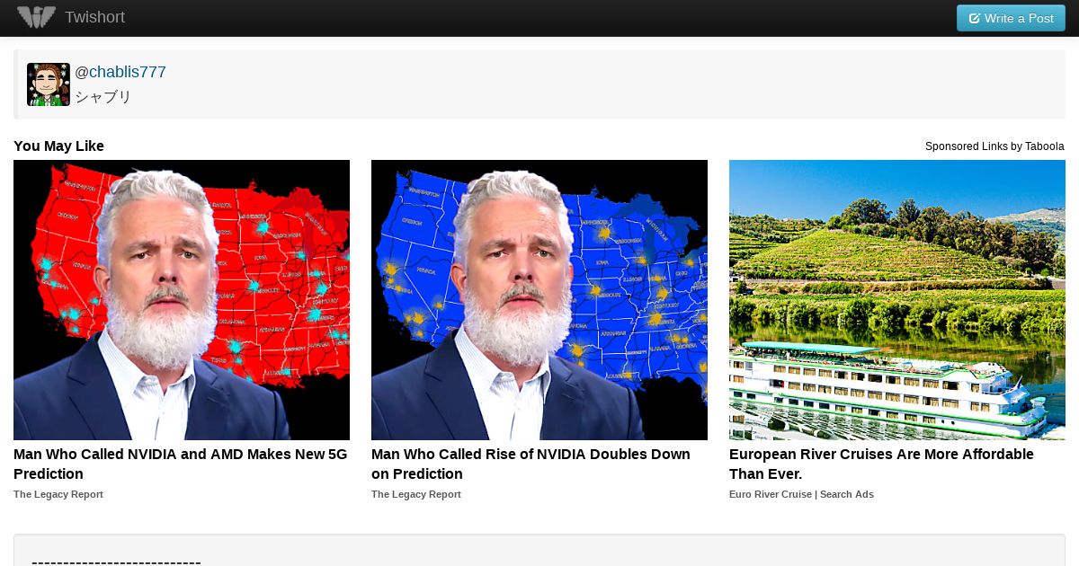
Task: Open the Twishort home text link
Action: click(x=94, y=17)
